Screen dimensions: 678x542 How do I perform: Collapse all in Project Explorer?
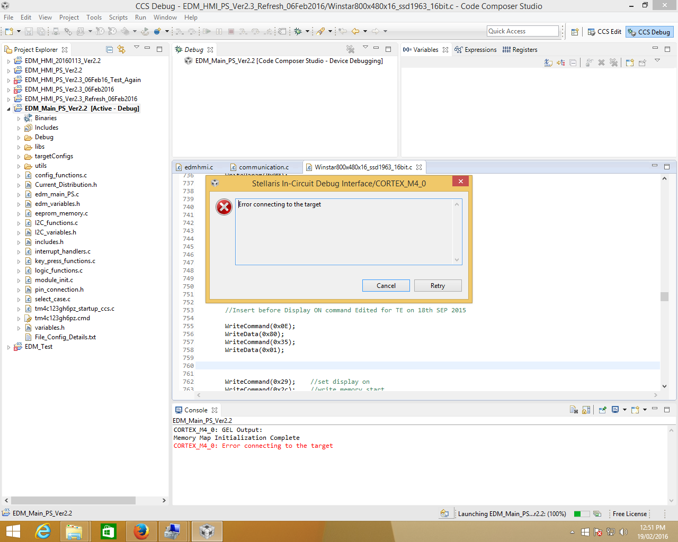pyautogui.click(x=109, y=50)
